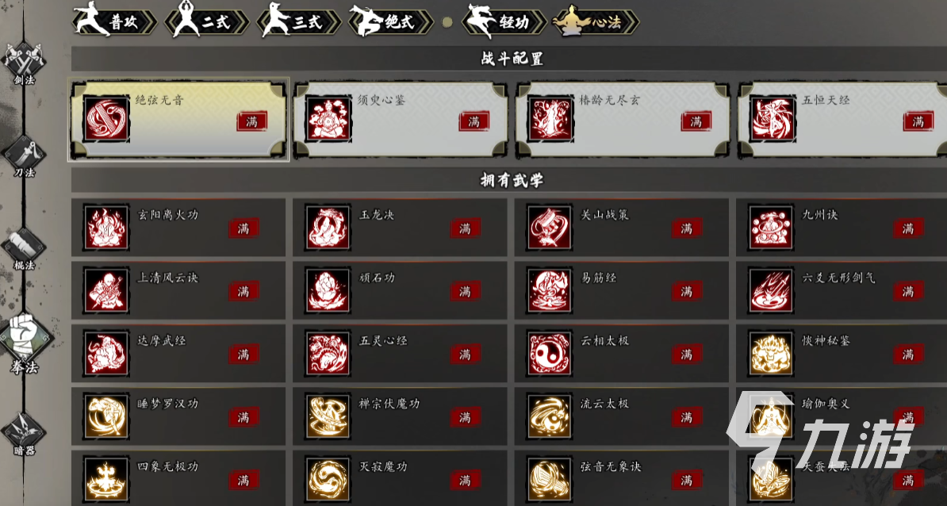Switch to 刀法 blade category
Screen dimensions: 947x506
coord(24,155)
